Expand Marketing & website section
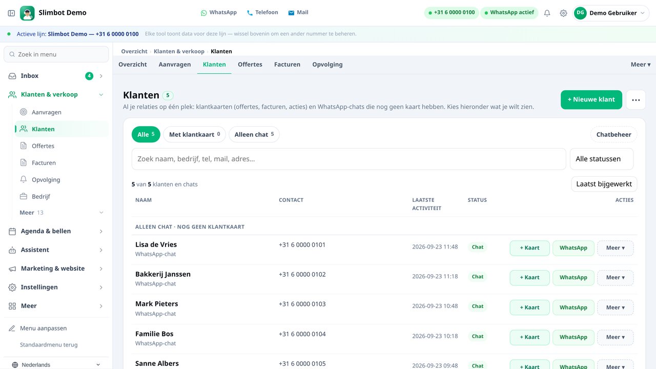Viewport: 656px width, 369px height. coord(101,269)
